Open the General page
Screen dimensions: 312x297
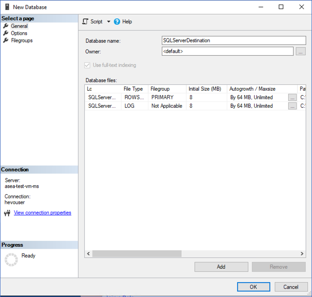pos(19,26)
